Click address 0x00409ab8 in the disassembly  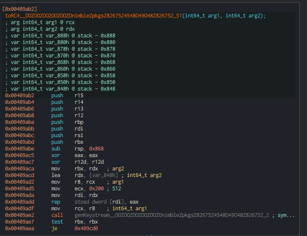pos(19,116)
